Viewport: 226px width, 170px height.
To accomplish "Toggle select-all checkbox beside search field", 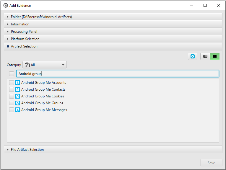I will [x=12, y=74].
